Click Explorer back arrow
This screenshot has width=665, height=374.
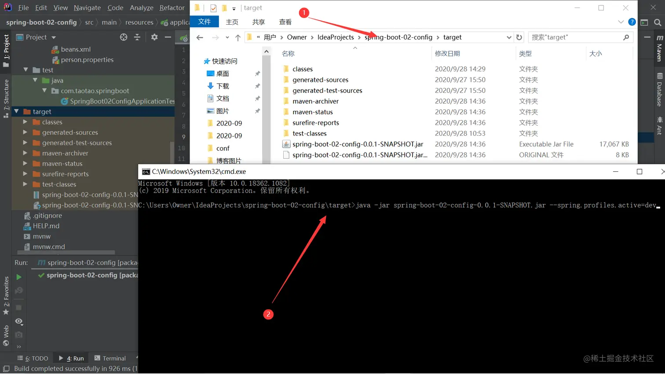coord(200,37)
